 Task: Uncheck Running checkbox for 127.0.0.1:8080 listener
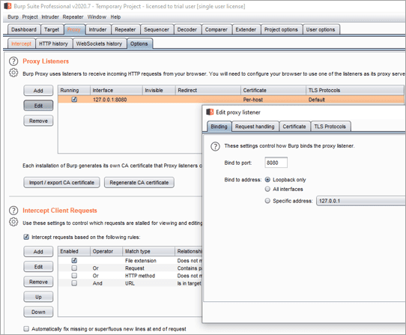74,99
